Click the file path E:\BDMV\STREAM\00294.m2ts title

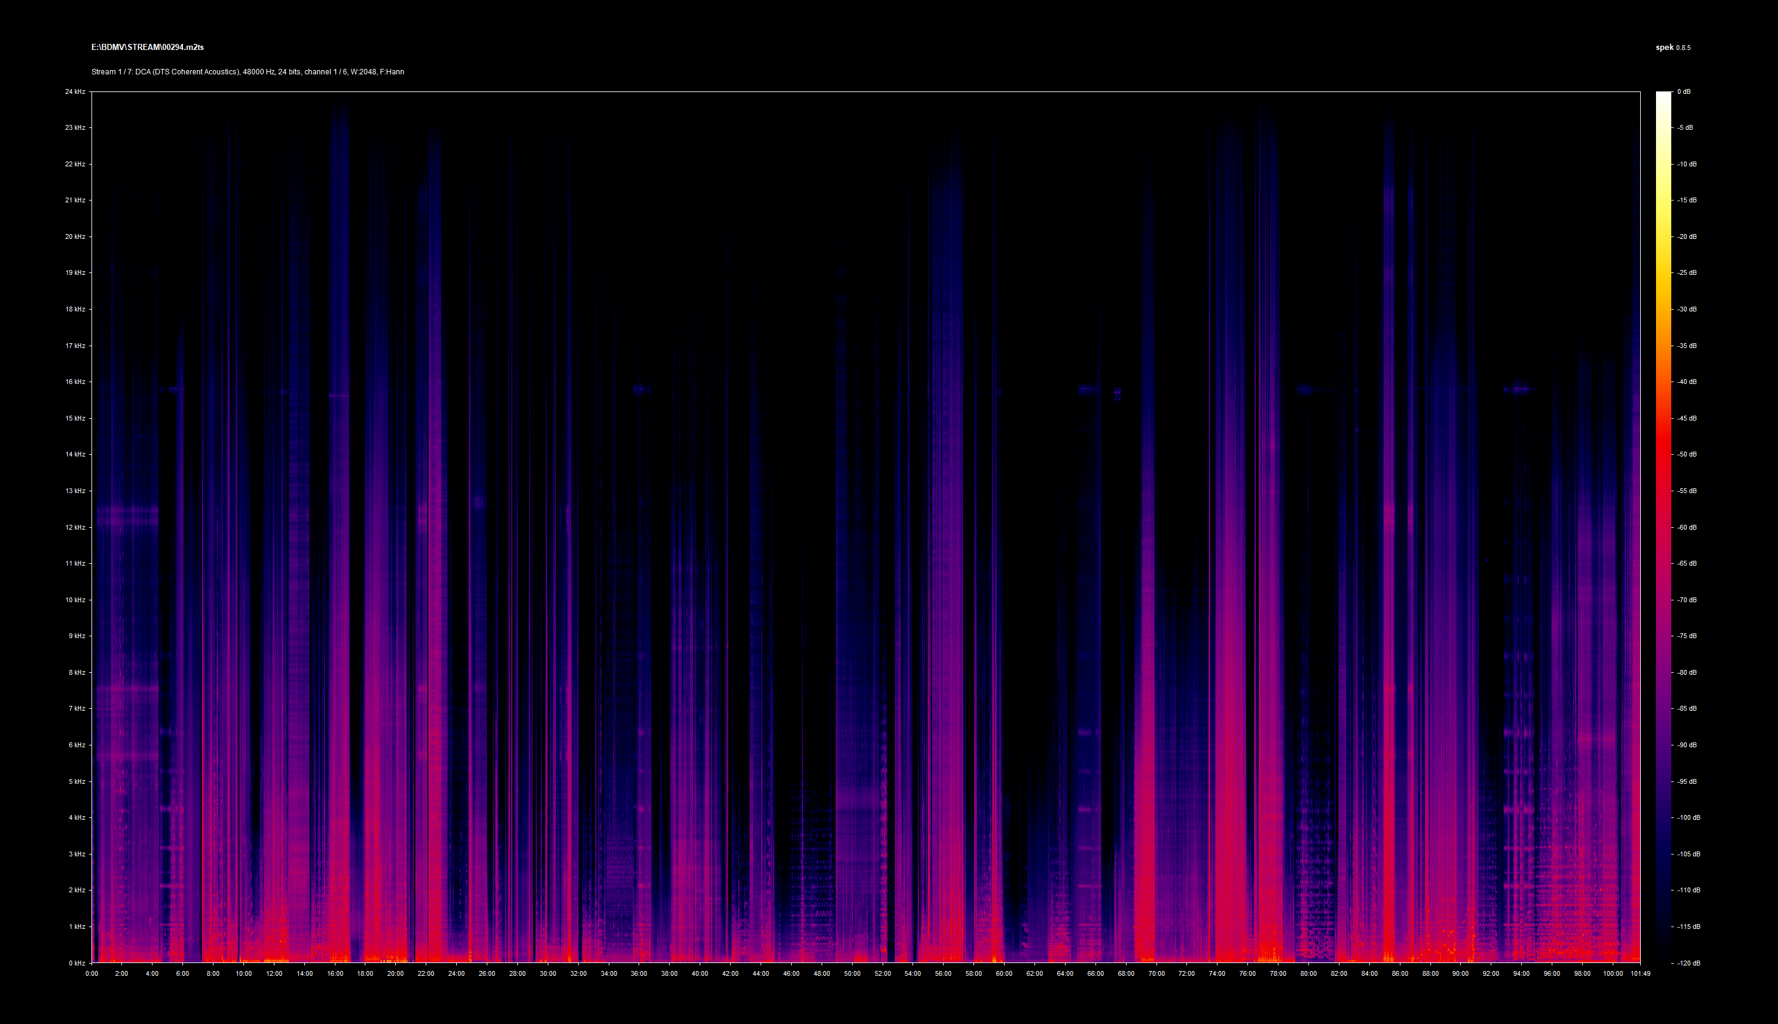[147, 47]
